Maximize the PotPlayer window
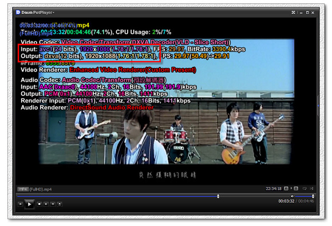This screenshot has height=226, width=332. click(307, 13)
